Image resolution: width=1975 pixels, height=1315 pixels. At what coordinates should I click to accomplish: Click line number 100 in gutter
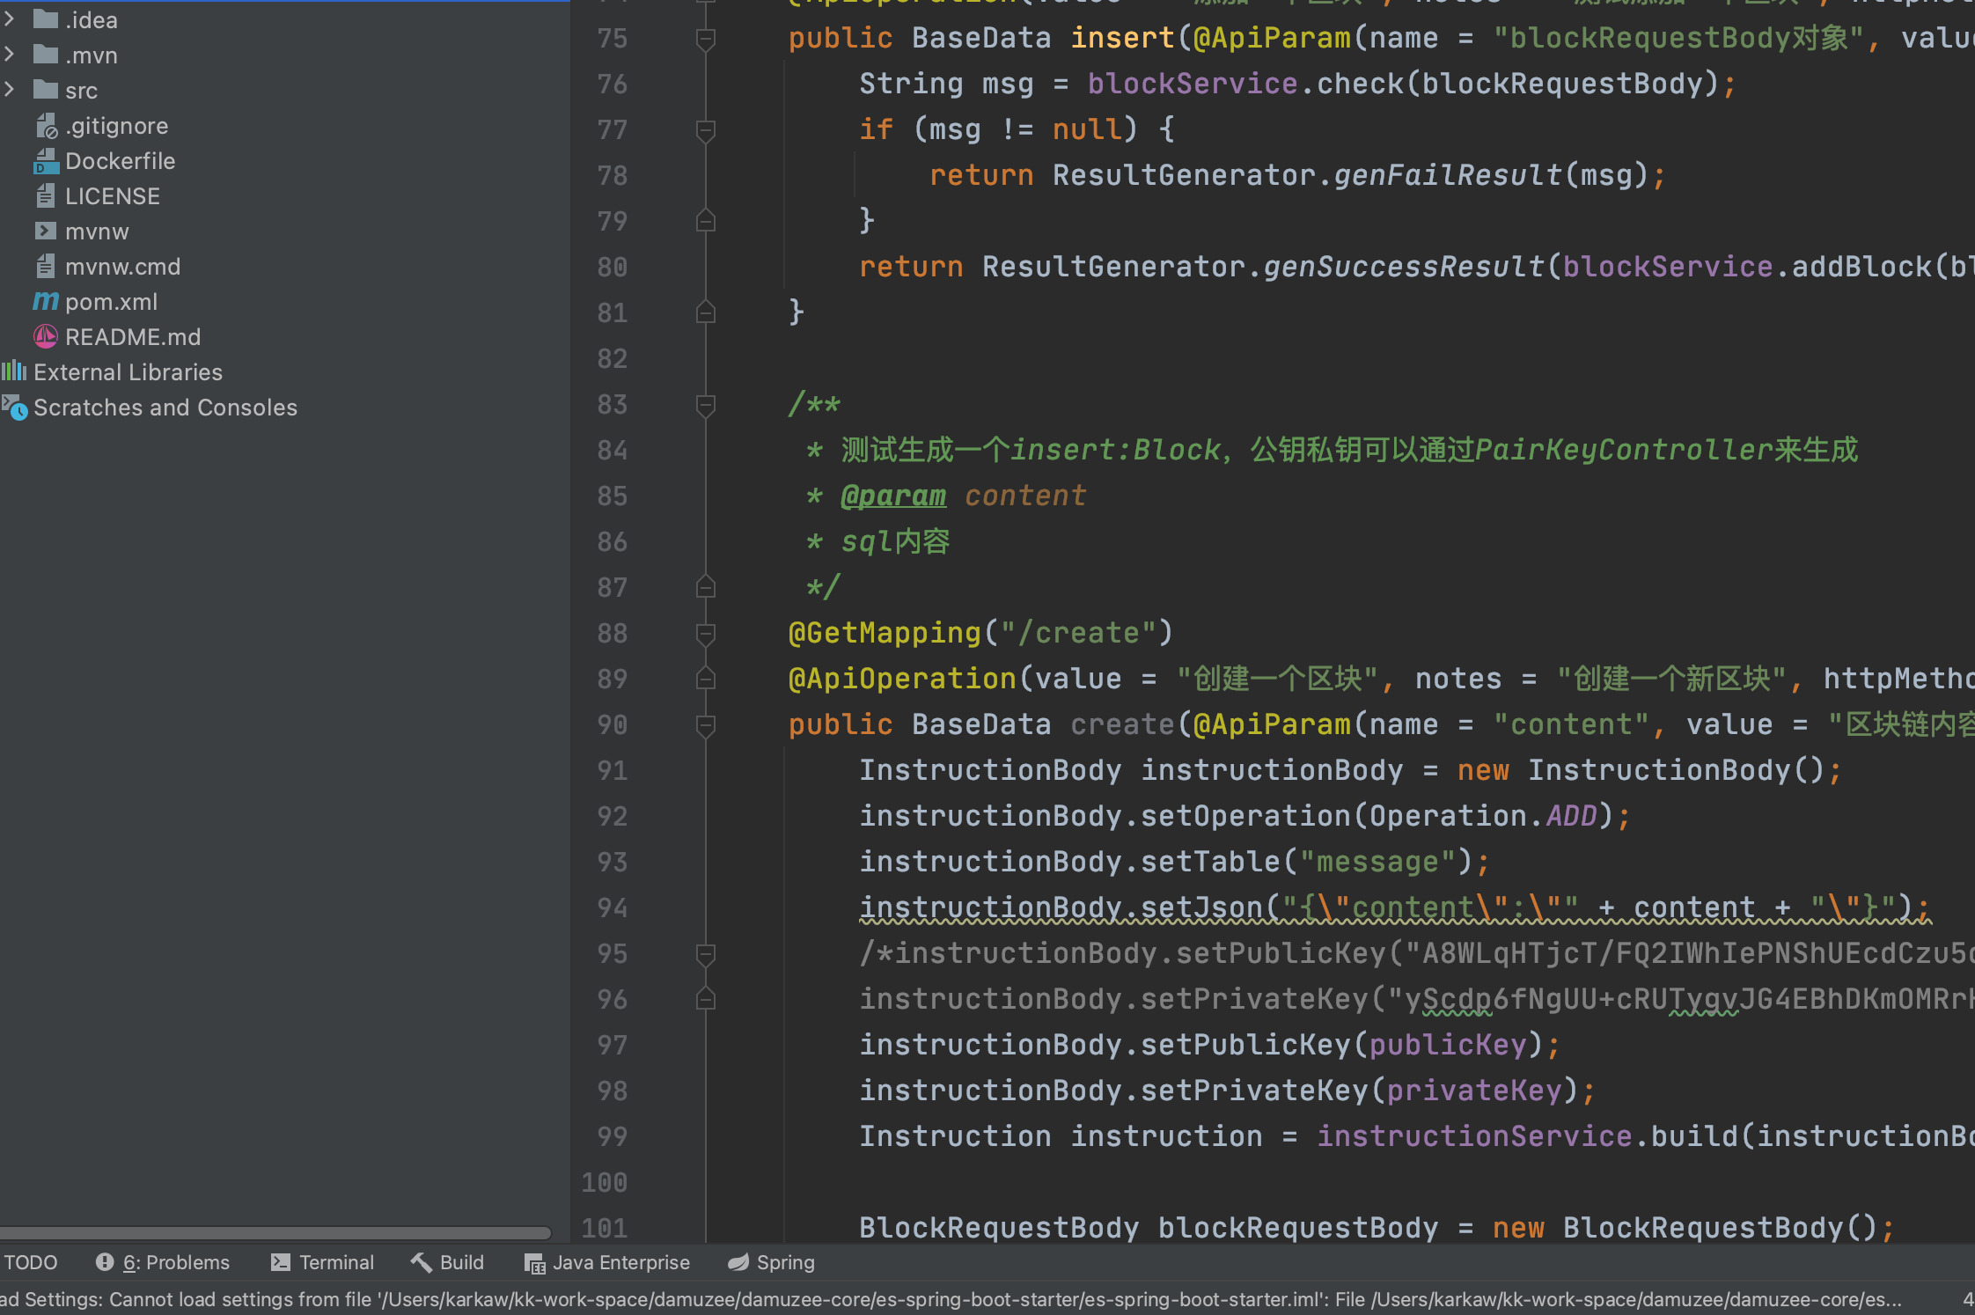(605, 1183)
